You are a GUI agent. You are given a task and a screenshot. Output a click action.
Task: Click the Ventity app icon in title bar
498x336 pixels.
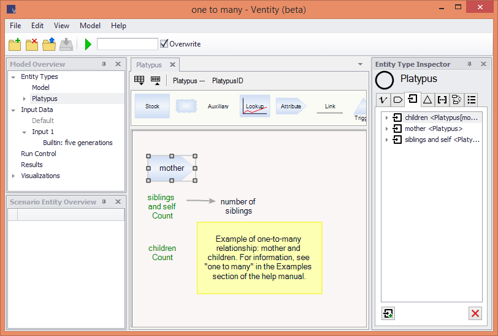(11, 10)
